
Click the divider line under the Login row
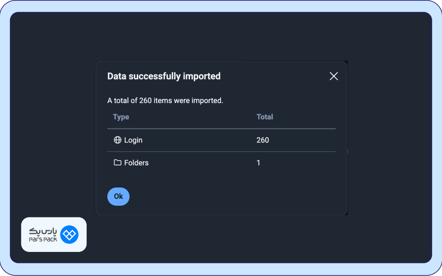(221, 152)
